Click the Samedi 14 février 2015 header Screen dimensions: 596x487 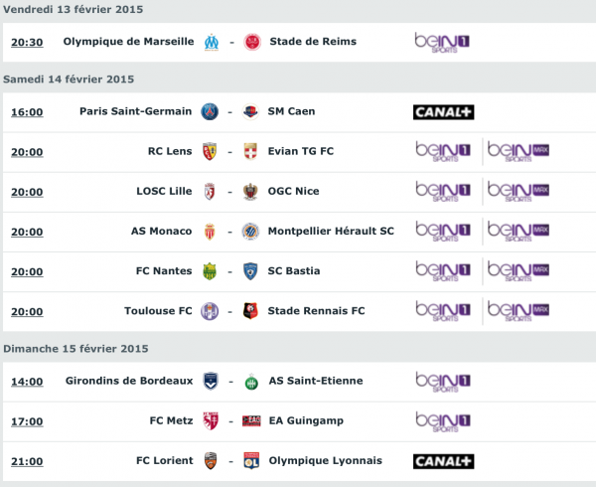tap(69, 79)
